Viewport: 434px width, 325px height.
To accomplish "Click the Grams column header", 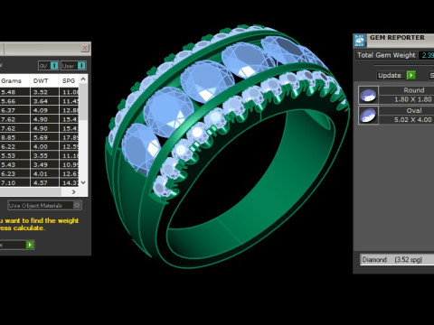I will pos(11,80).
